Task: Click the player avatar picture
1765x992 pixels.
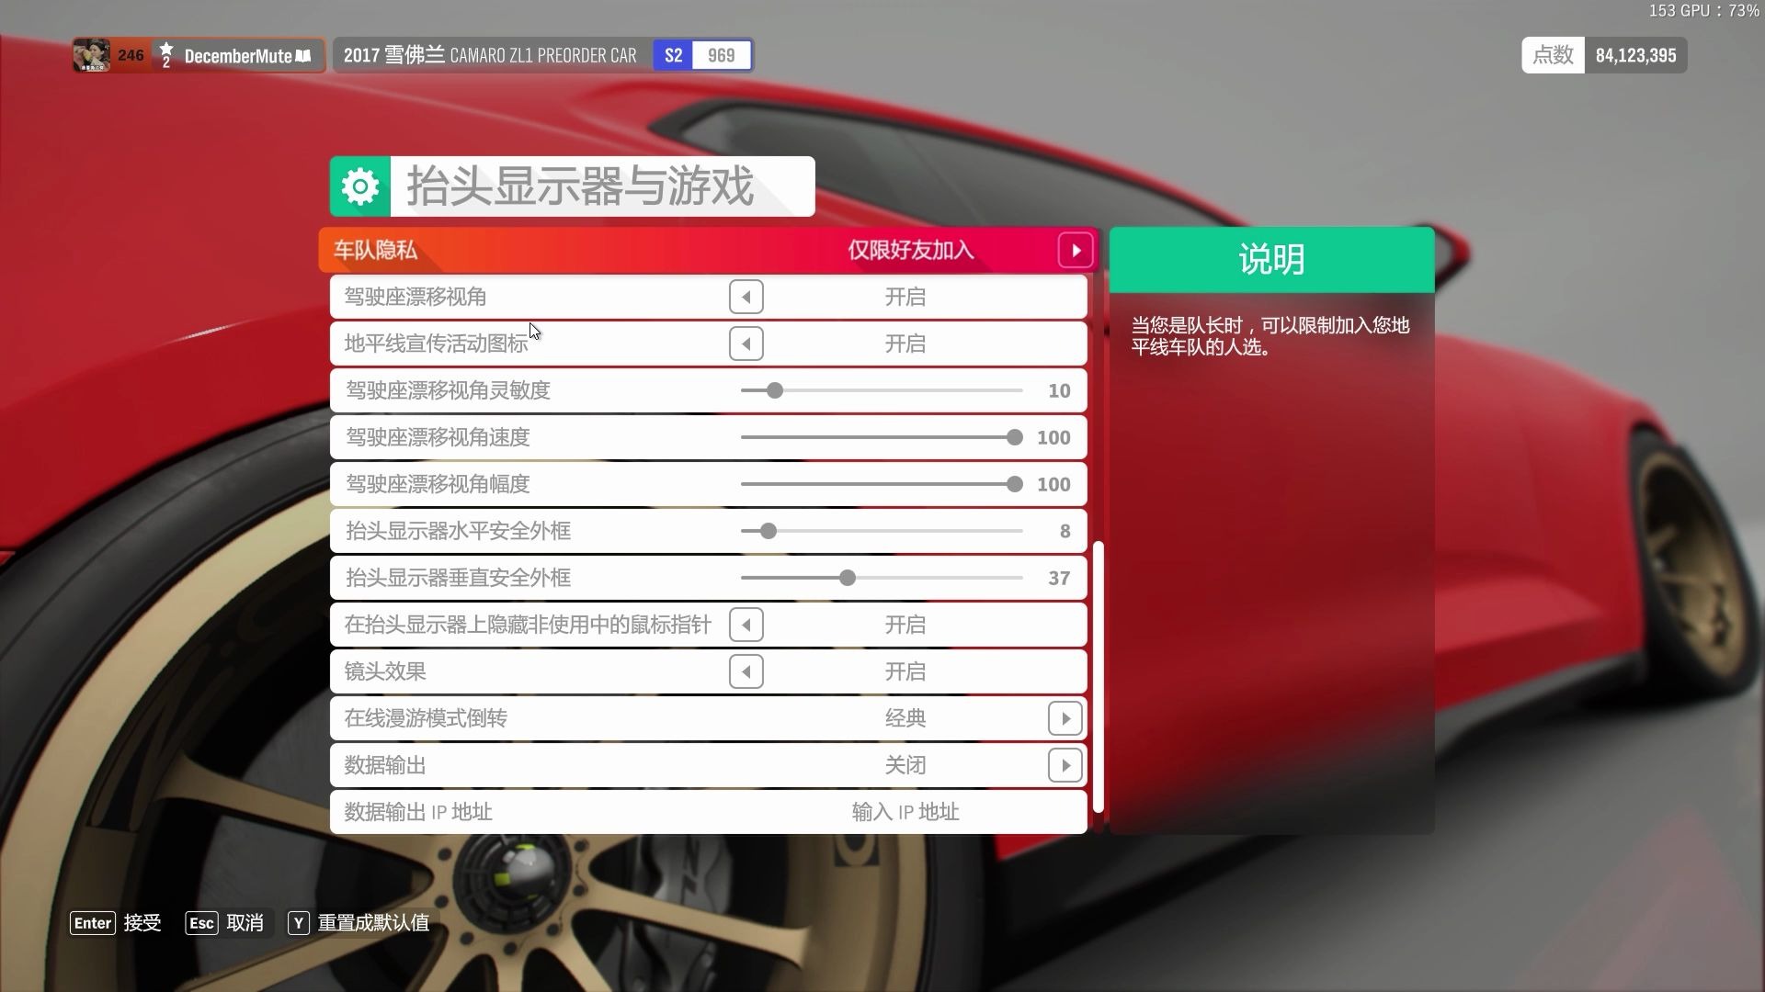Action: coord(92,55)
